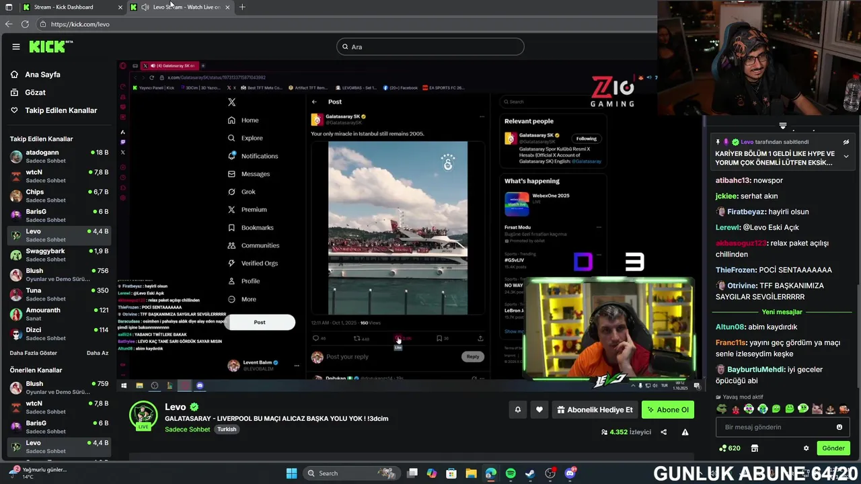Reload the Kick page
The image size is (861, 484).
25,24
